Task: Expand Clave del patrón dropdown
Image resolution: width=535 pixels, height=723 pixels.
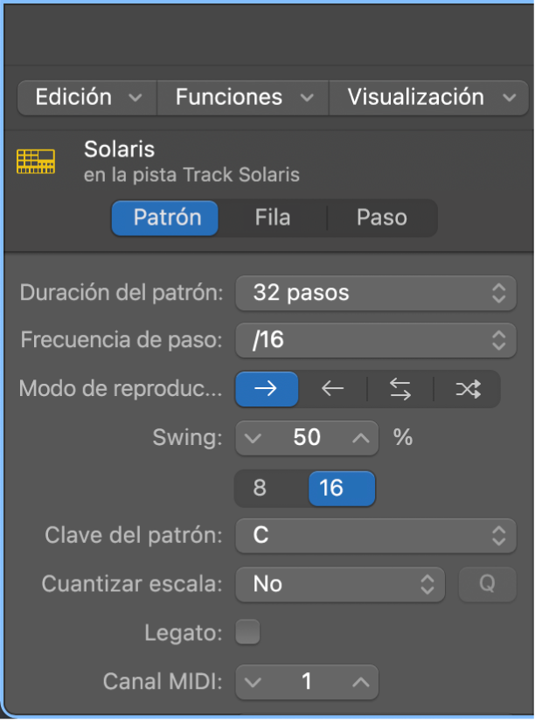Action: 375,535
